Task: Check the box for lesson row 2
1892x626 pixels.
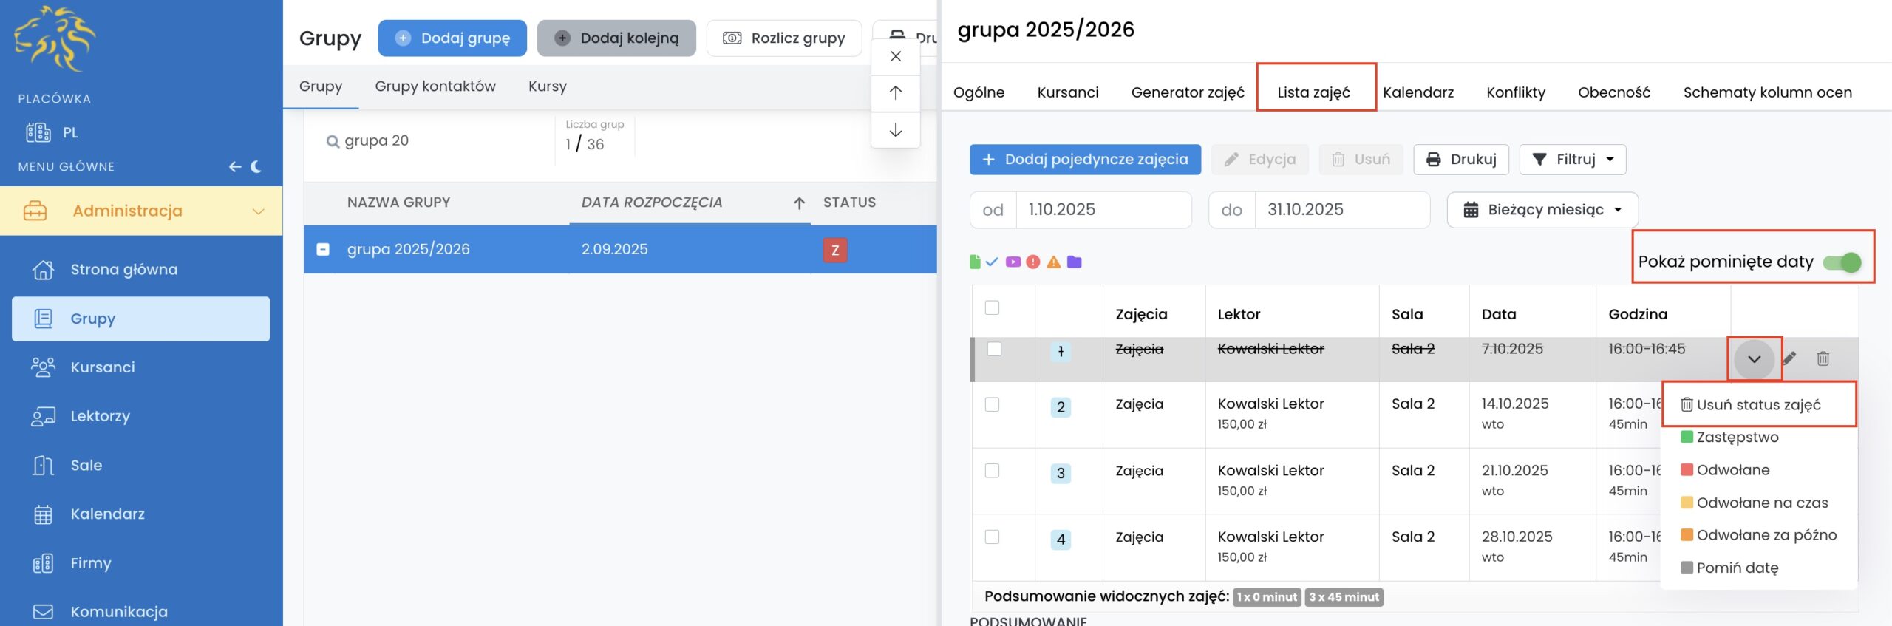Action: pyautogui.click(x=992, y=404)
